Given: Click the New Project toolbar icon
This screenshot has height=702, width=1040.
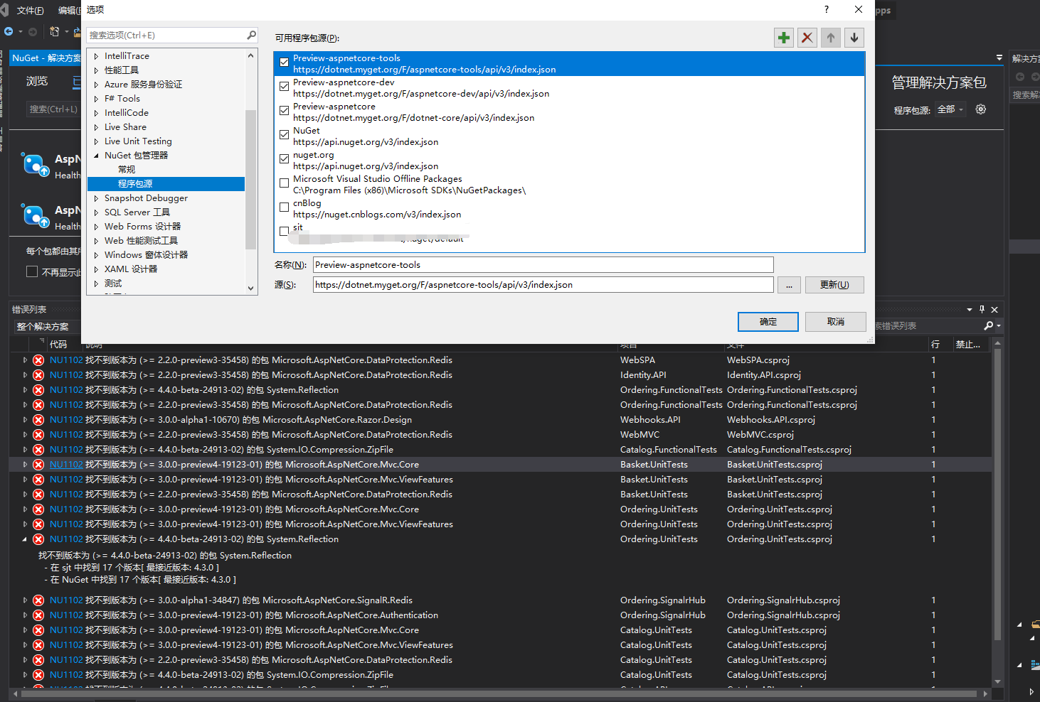Looking at the screenshot, I should [55, 31].
